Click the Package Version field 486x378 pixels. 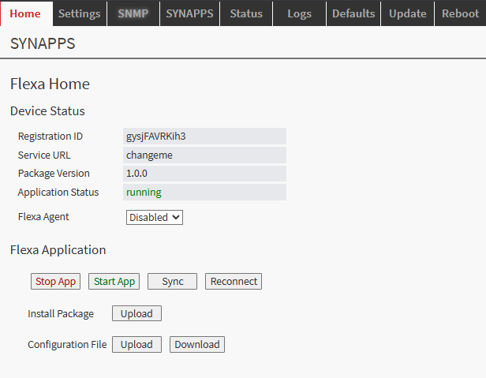[204, 174]
